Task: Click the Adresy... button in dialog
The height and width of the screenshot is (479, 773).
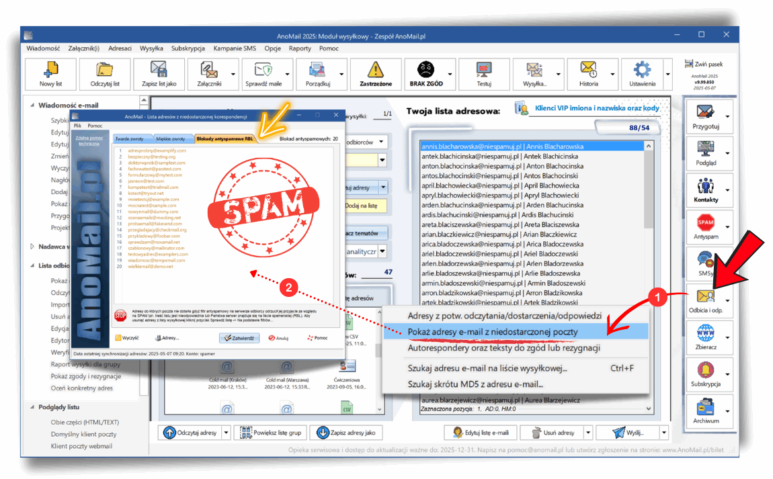Action: click(167, 338)
